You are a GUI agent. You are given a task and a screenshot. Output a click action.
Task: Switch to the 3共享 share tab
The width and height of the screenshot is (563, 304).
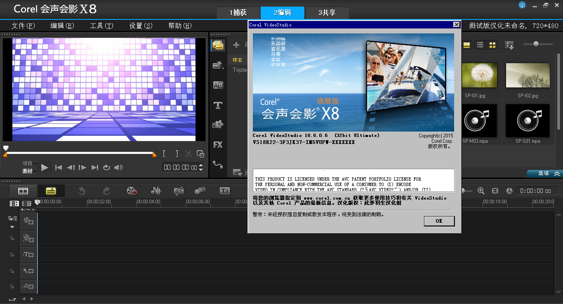327,13
